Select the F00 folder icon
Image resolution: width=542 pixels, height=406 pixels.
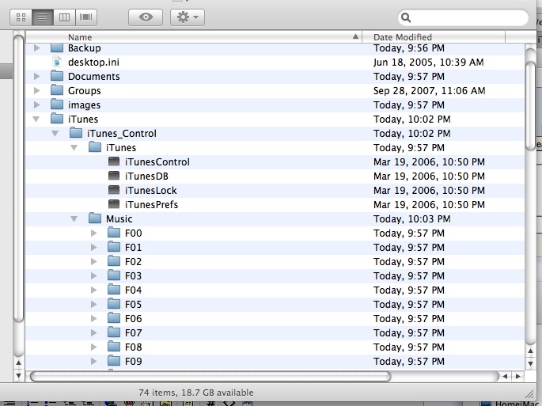[x=114, y=233]
